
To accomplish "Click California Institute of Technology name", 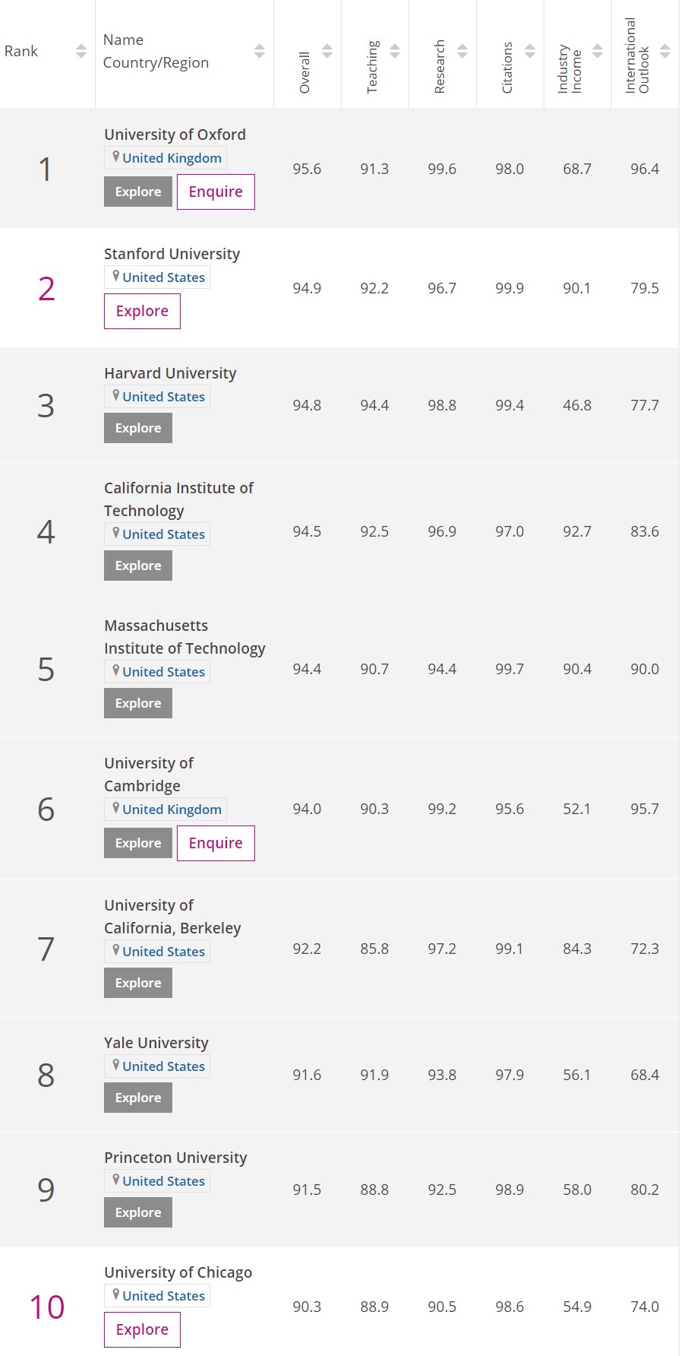I will 178,499.
